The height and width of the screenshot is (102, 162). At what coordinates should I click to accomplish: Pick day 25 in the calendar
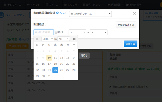click(x=55, y=70)
